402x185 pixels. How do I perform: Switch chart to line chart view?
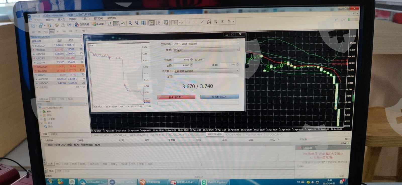tap(123, 24)
